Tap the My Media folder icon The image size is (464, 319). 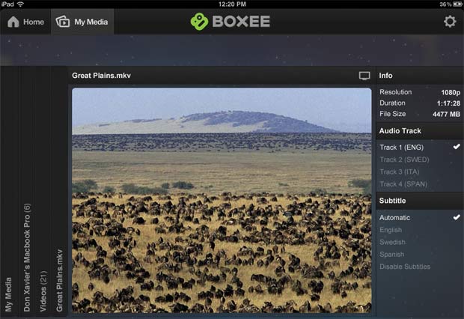pos(63,22)
